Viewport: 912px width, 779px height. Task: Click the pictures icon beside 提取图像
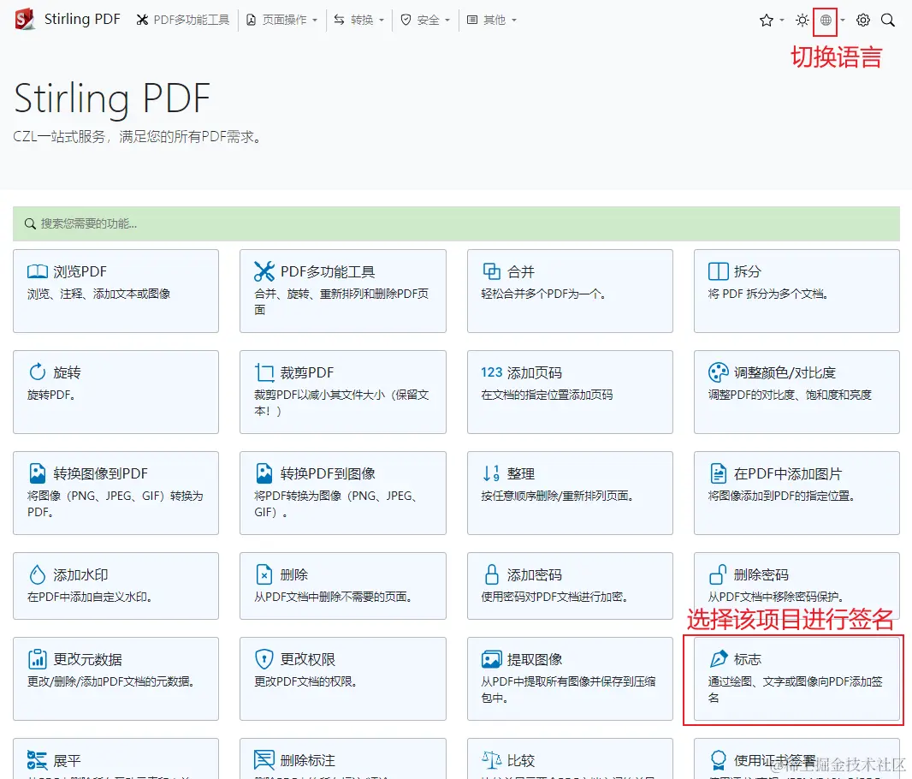tap(491, 659)
